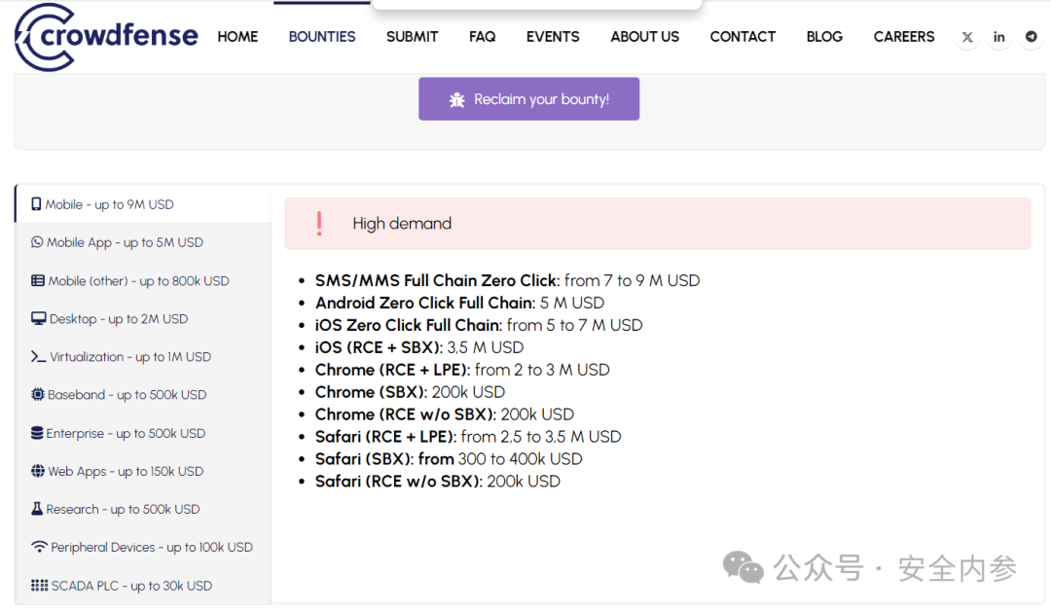
Task: Open the X social media icon
Action: (x=967, y=37)
